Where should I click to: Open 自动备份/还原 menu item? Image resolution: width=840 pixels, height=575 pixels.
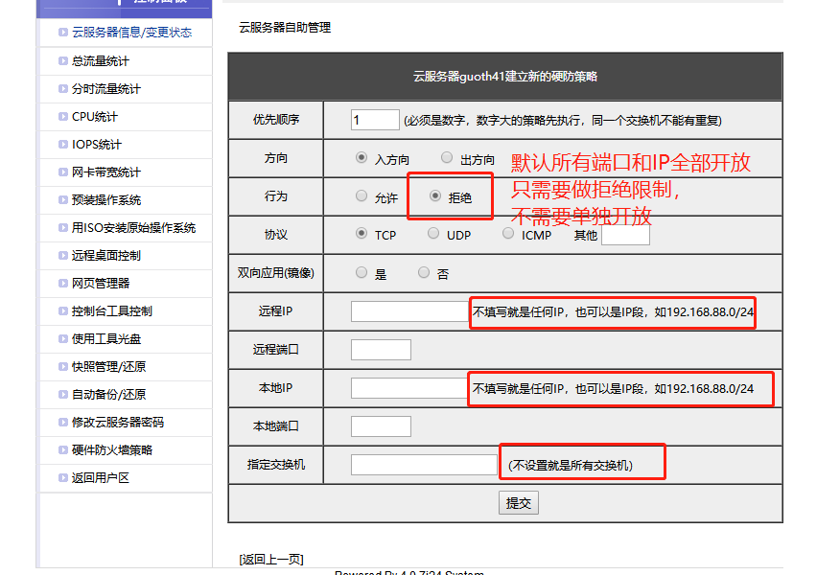108,395
